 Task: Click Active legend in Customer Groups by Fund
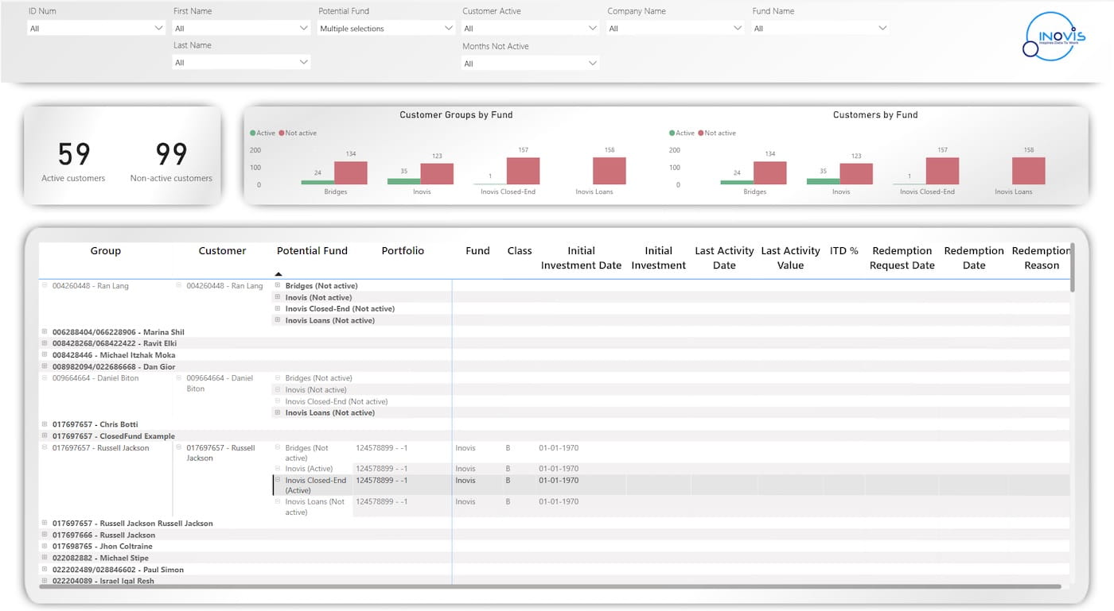[263, 133]
